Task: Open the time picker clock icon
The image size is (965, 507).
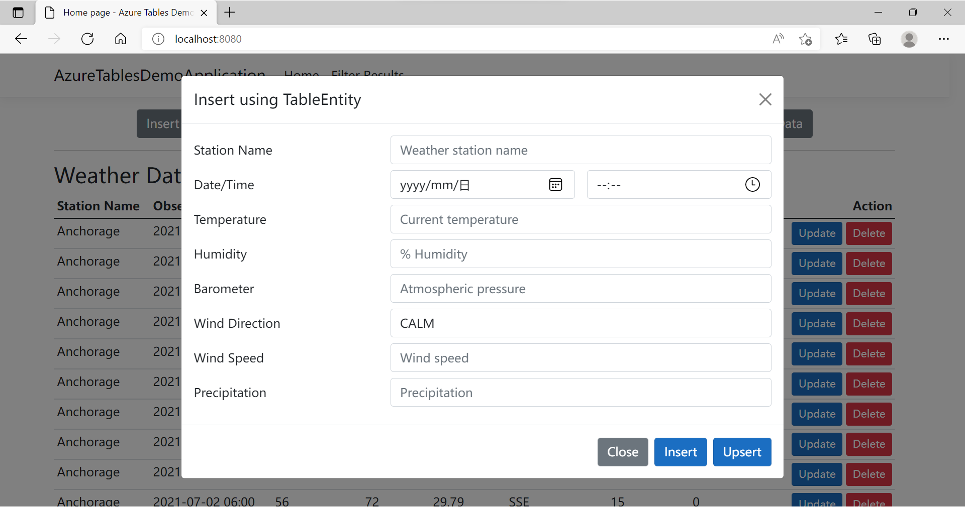Action: click(752, 185)
